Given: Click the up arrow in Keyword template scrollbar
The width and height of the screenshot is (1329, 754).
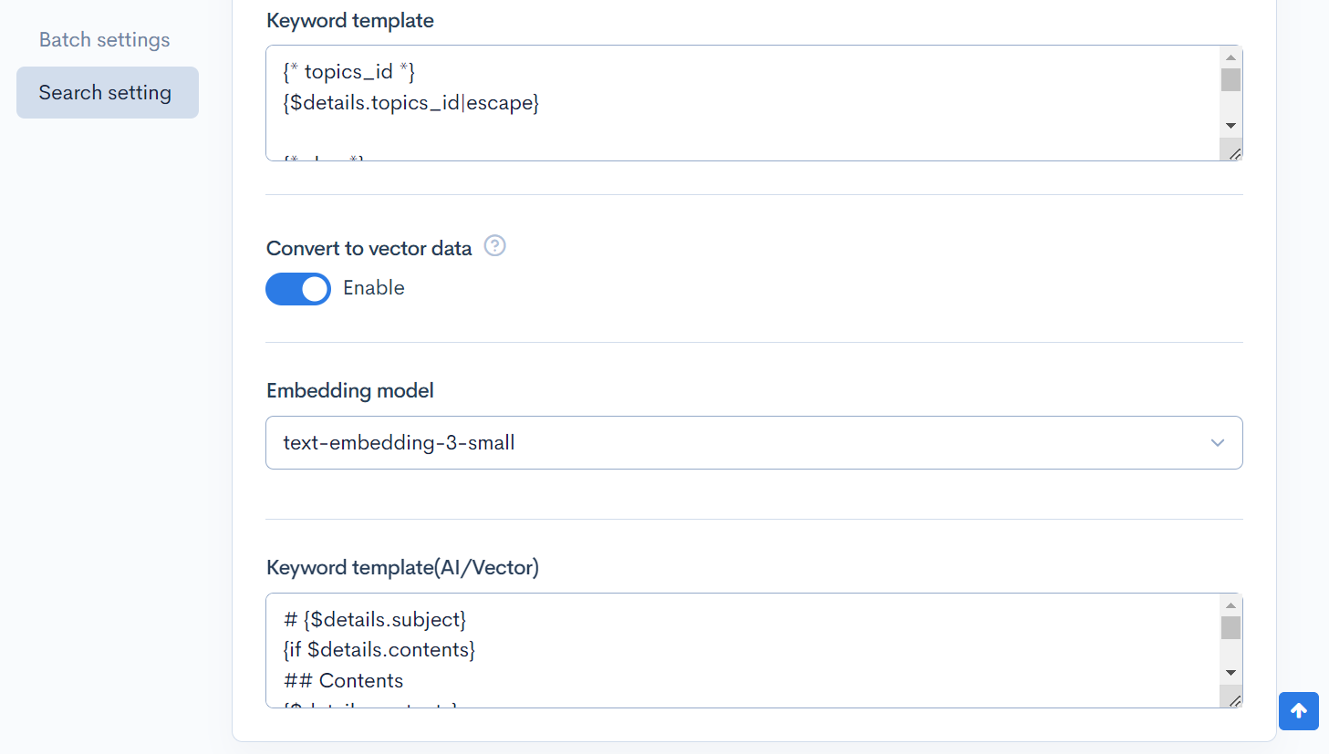Looking at the screenshot, I should [1230, 57].
